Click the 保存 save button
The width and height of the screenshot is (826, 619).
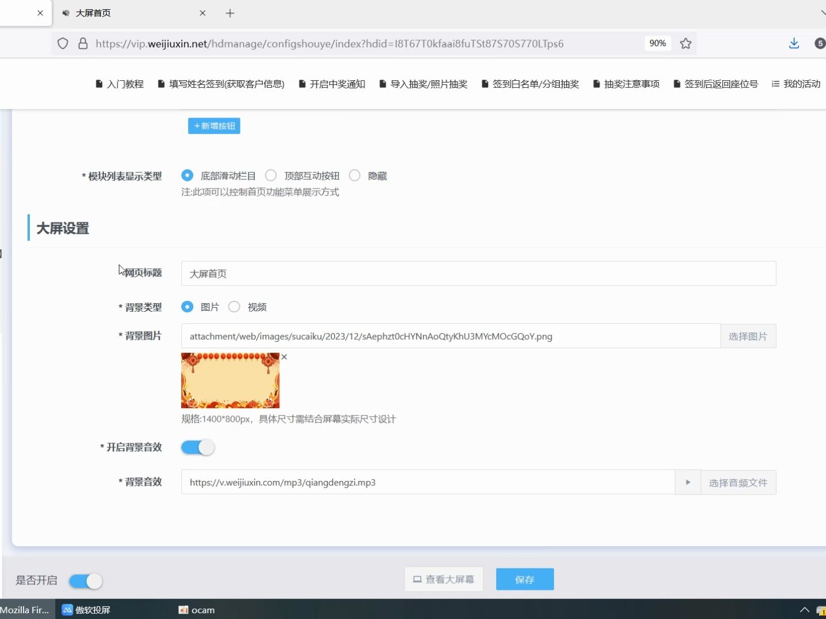point(524,579)
